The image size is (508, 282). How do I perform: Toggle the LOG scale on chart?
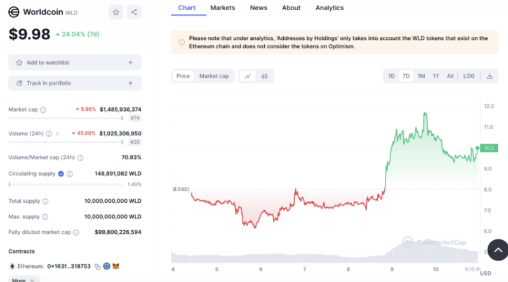469,76
